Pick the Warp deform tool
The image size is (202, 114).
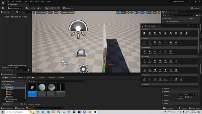pyautogui.click(x=165, y=70)
